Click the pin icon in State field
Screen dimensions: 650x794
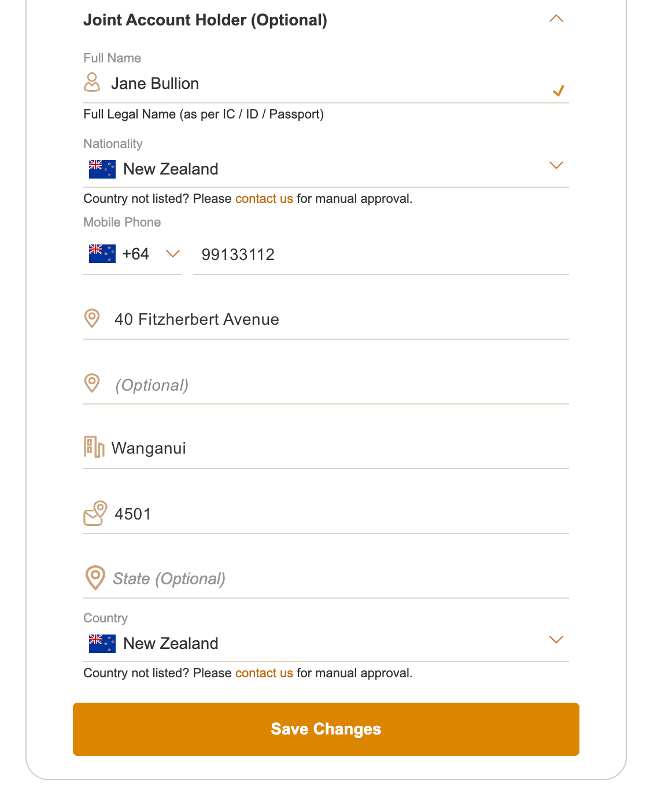coord(95,577)
